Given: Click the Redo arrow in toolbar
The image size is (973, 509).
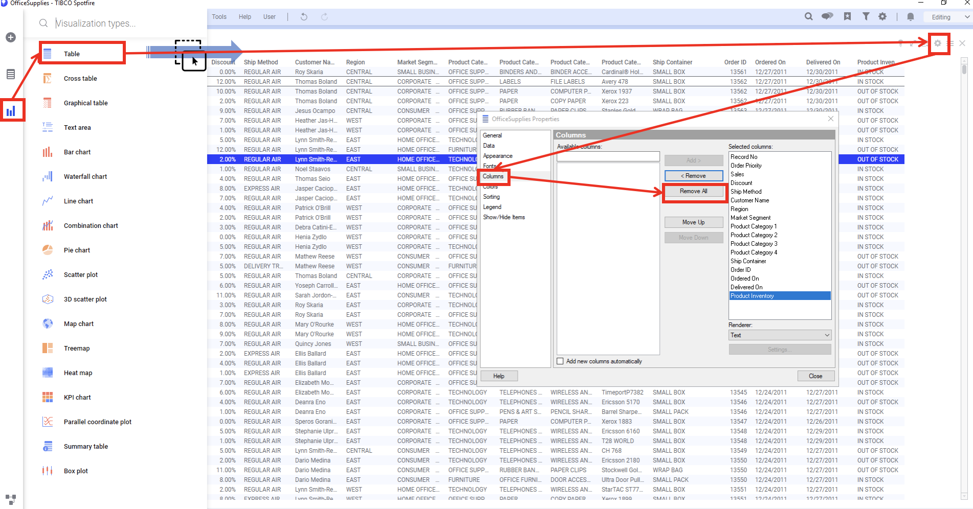Looking at the screenshot, I should coord(324,17).
